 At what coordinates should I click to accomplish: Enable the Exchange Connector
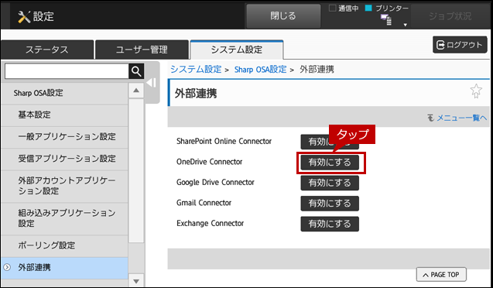click(x=330, y=224)
